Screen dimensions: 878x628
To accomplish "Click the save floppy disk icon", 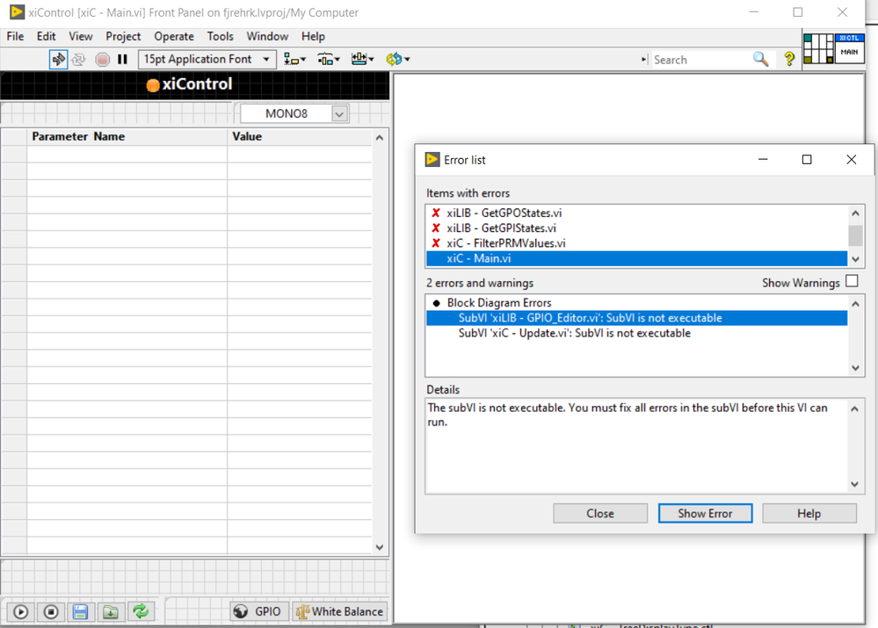I will click(x=80, y=612).
